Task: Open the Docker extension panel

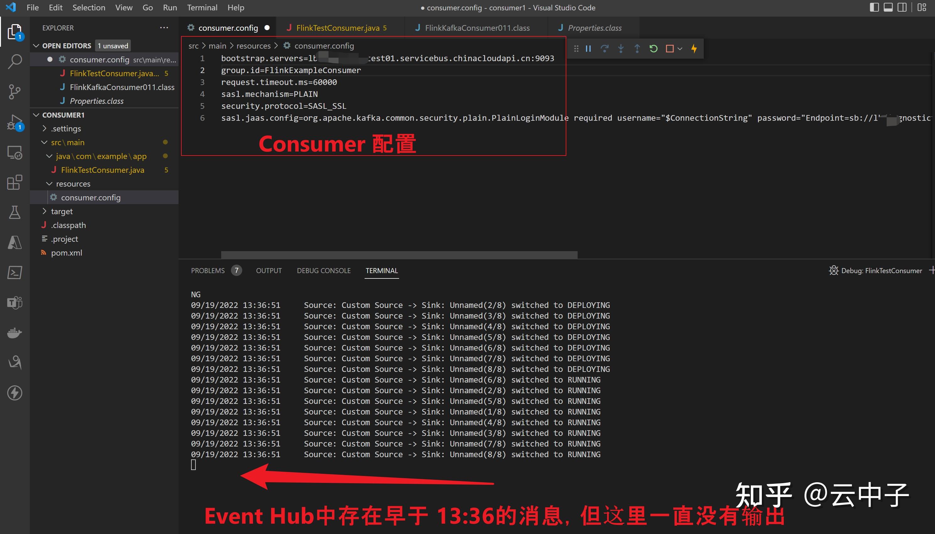Action: click(15, 332)
